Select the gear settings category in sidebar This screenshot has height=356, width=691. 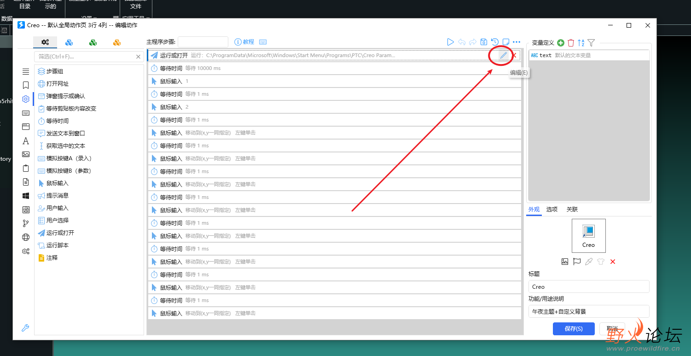(x=26, y=99)
